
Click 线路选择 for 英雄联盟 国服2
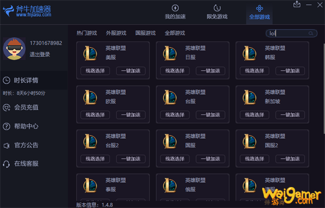coord(255,159)
